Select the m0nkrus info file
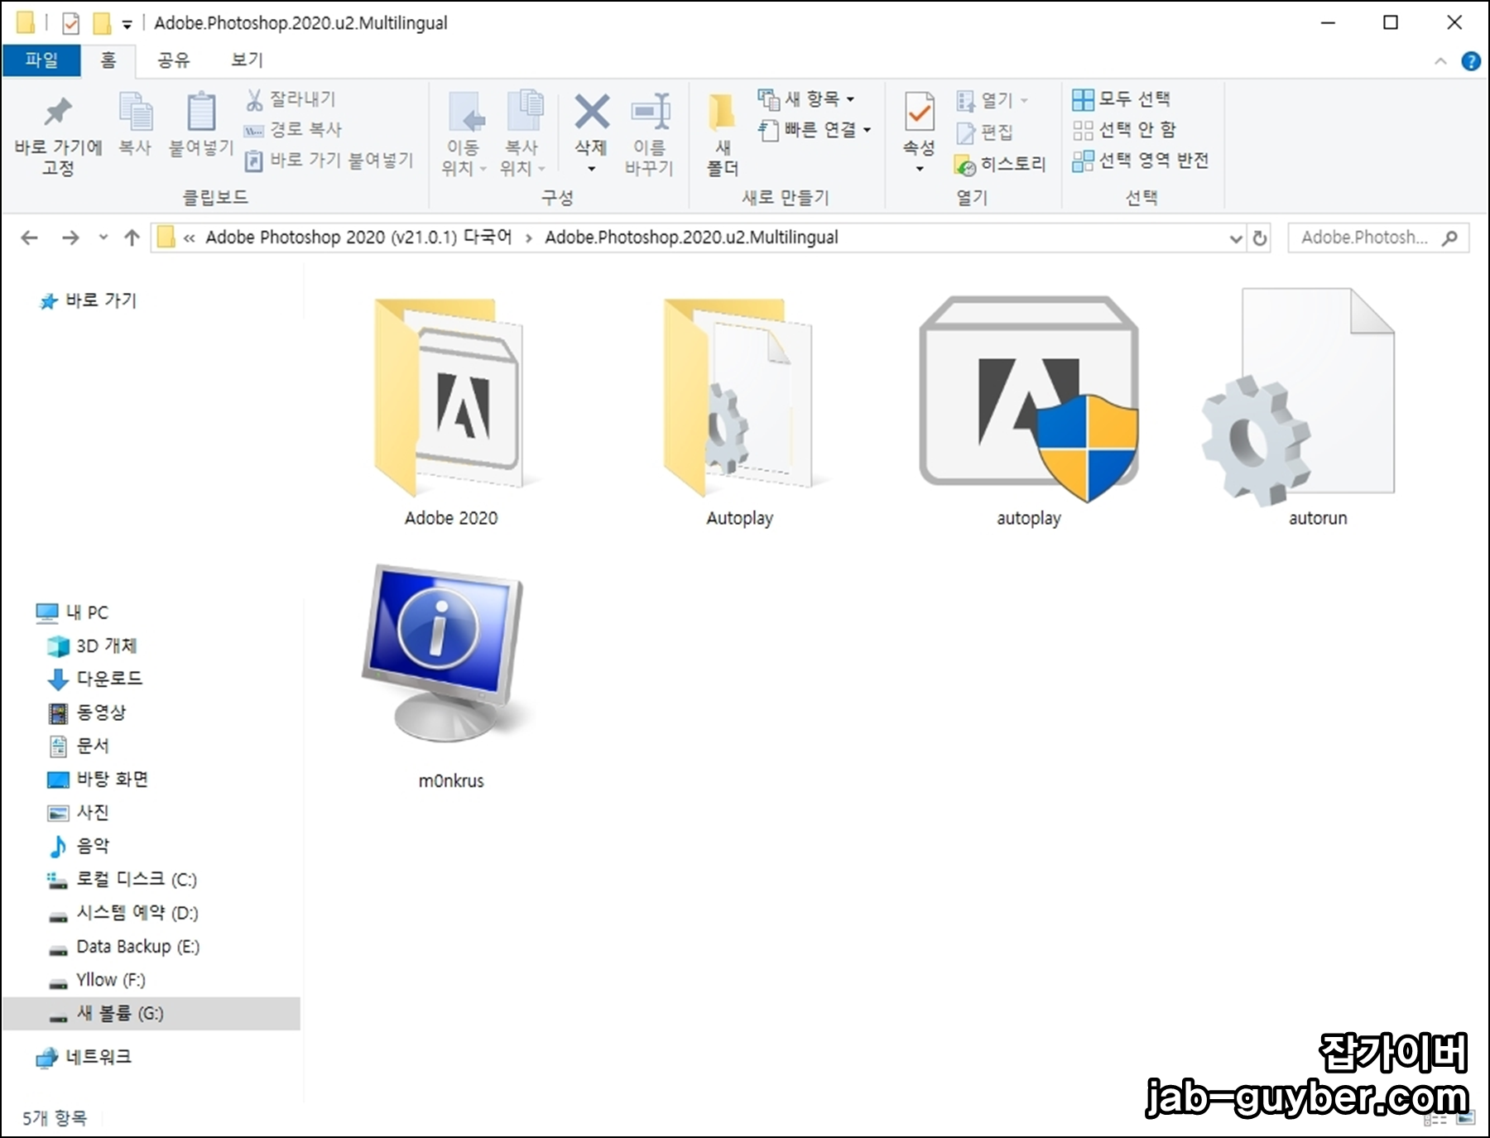1490x1138 pixels. 450,675
